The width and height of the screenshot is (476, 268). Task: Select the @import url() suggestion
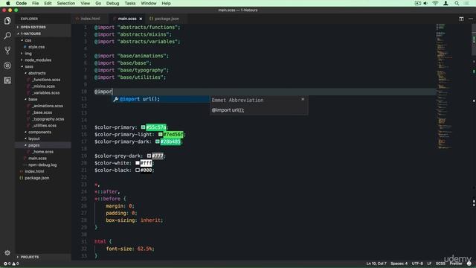(x=161, y=99)
